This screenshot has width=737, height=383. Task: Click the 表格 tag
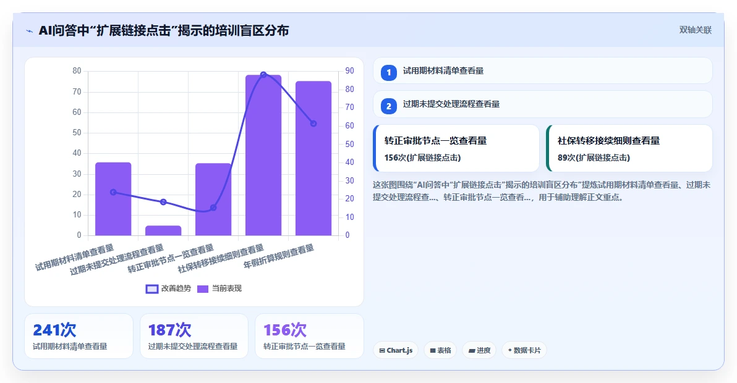pos(440,350)
